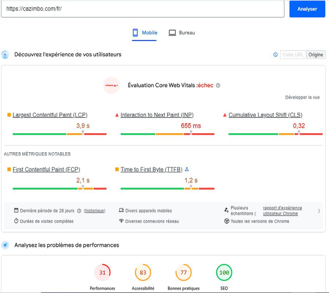Click the calendar icon by Dernière période
Viewport: 329px width, 293px height.
click(16, 210)
